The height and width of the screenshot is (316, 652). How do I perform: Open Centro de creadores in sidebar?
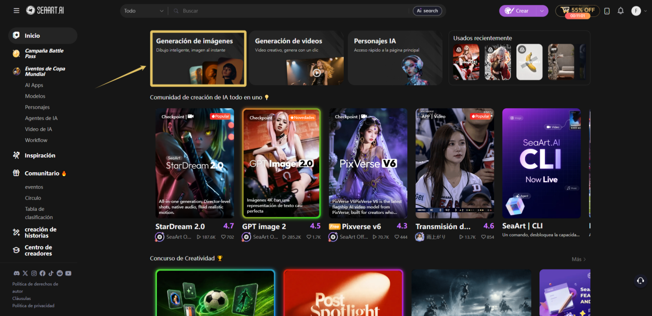point(38,250)
